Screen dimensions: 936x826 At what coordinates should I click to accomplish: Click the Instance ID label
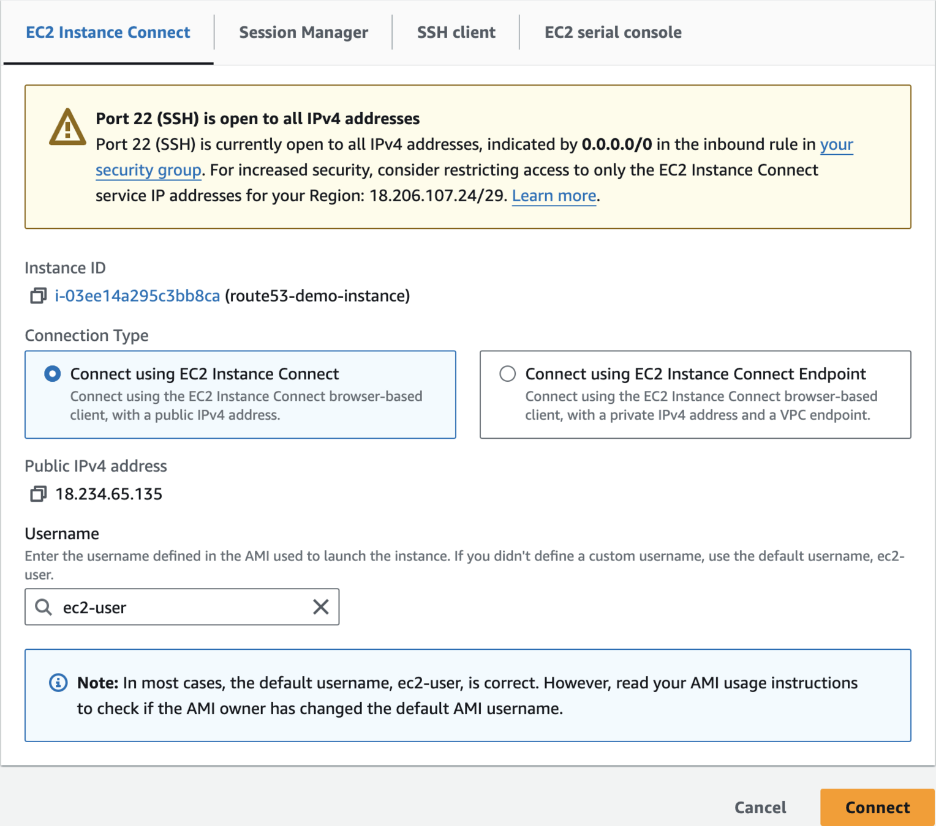pyautogui.click(x=65, y=268)
